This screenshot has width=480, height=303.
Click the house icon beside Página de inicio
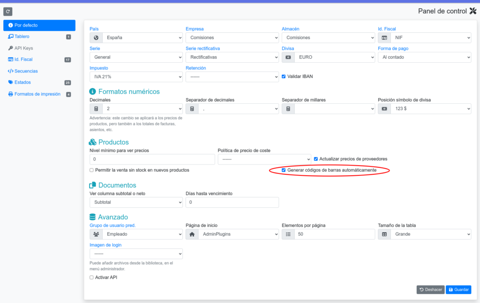(192, 234)
